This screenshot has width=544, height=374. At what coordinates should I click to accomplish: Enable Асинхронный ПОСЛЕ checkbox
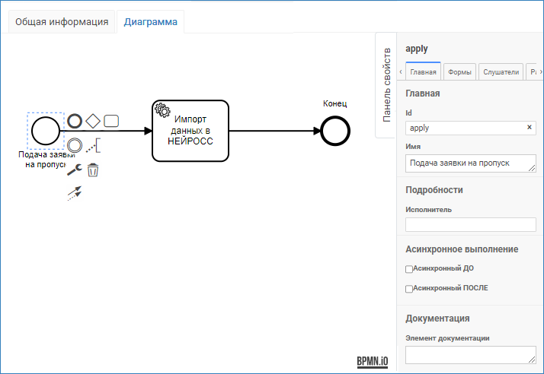[x=409, y=289]
